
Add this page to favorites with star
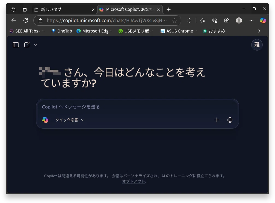174,20
